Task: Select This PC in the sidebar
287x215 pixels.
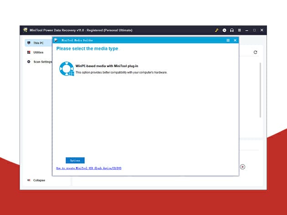Action: pyautogui.click(x=38, y=43)
